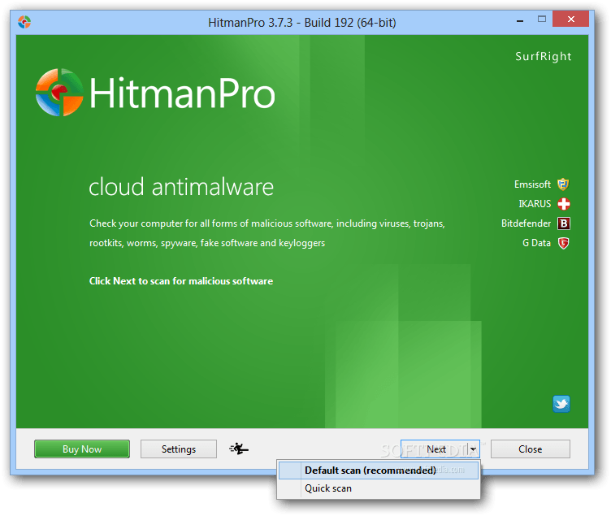Image resolution: width=611 pixels, height=516 pixels.
Task: Click the IKARUS red cross icon
Action: [563, 204]
